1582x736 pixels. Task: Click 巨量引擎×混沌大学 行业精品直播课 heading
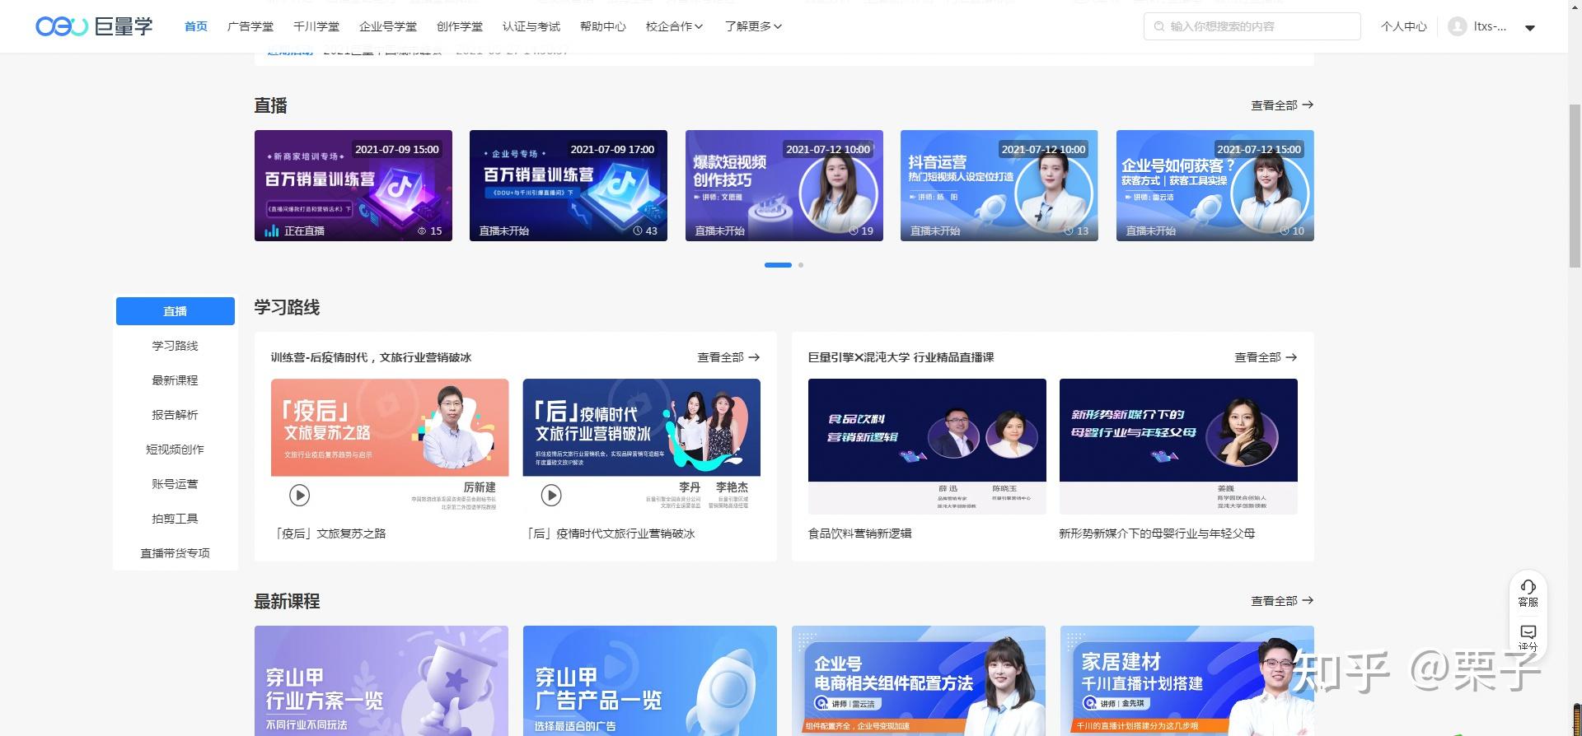pos(901,357)
